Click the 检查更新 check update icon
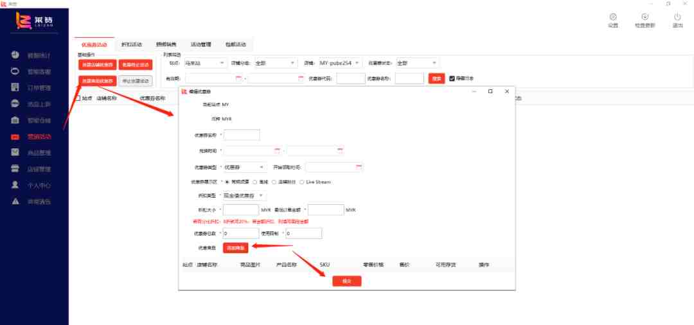This screenshot has height=325, width=694. (645, 17)
